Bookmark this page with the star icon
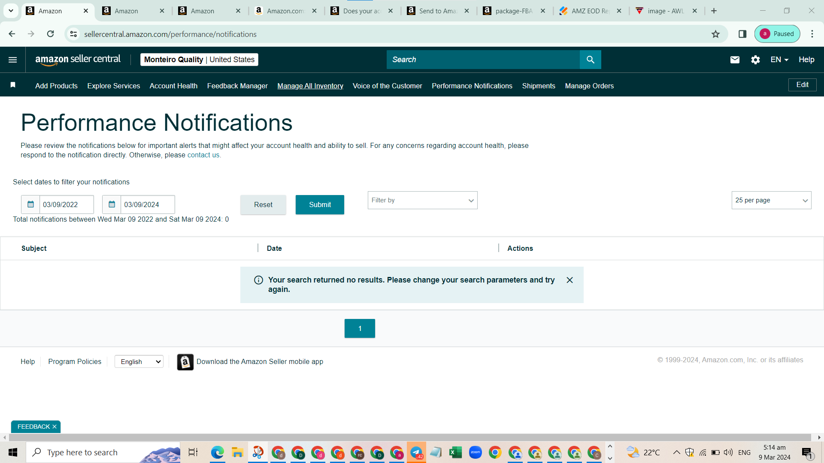Viewport: 824px width, 463px height. [715, 34]
